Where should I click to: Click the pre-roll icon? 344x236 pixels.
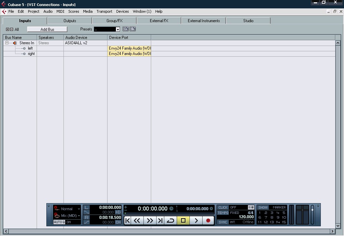coord(118,212)
